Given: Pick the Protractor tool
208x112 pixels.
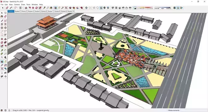Looking at the screenshot, I should 2,54.
